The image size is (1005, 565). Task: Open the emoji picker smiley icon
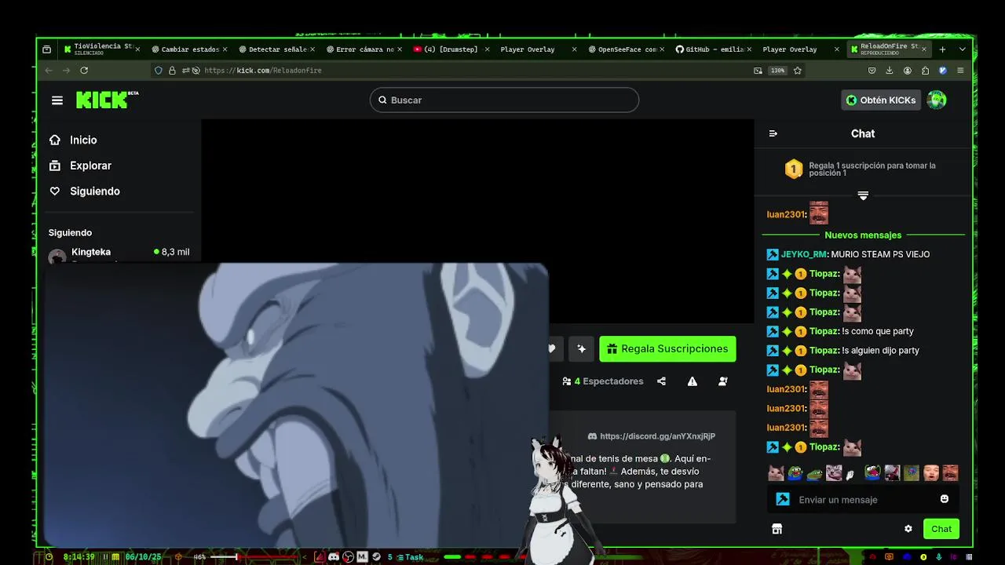[945, 499]
